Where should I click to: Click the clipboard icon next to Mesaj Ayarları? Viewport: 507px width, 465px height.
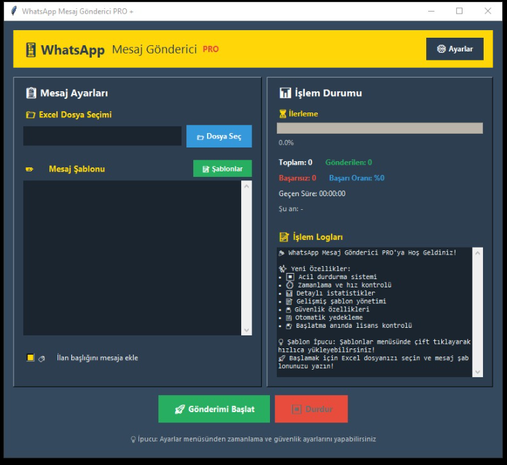coord(31,93)
